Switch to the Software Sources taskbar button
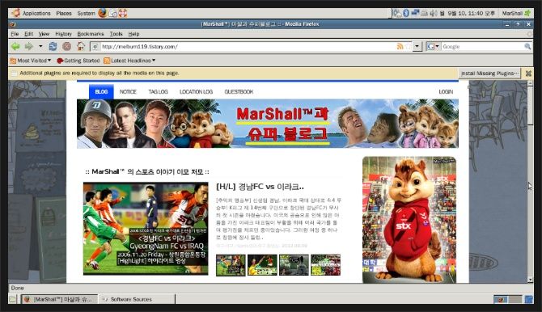The height and width of the screenshot is (312, 542). point(137,299)
